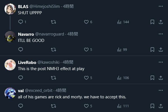Open more options menu on LiveRobo's tweet
Viewport: 168px width, 112px height.
pyautogui.click(x=161, y=62)
